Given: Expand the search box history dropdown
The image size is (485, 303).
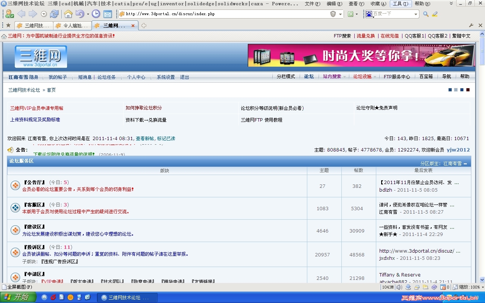Looking at the screenshot, I should [416, 14].
